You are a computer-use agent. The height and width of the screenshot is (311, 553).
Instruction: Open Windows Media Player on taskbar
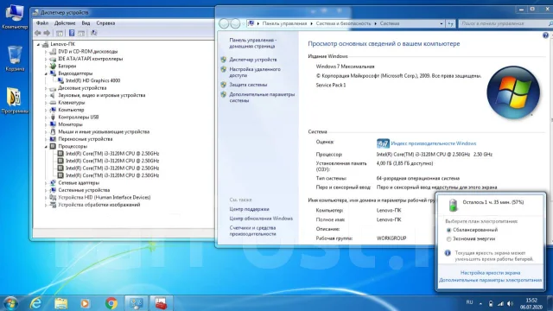point(85,303)
